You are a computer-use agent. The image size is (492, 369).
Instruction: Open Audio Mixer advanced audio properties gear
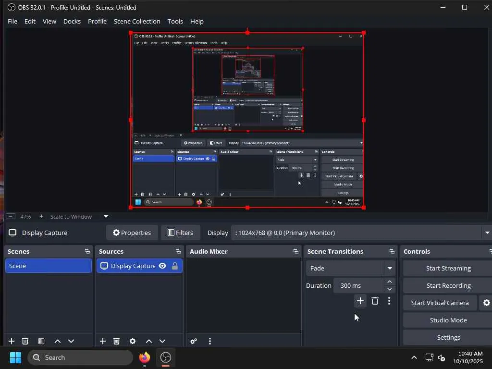point(194,341)
